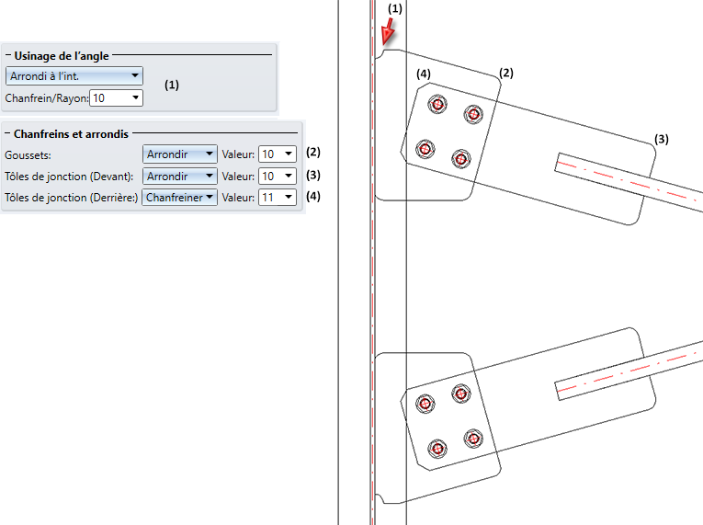The width and height of the screenshot is (703, 525).
Task: Open the 'Arrondi à l'int.' dropdown
Action: click(x=74, y=75)
